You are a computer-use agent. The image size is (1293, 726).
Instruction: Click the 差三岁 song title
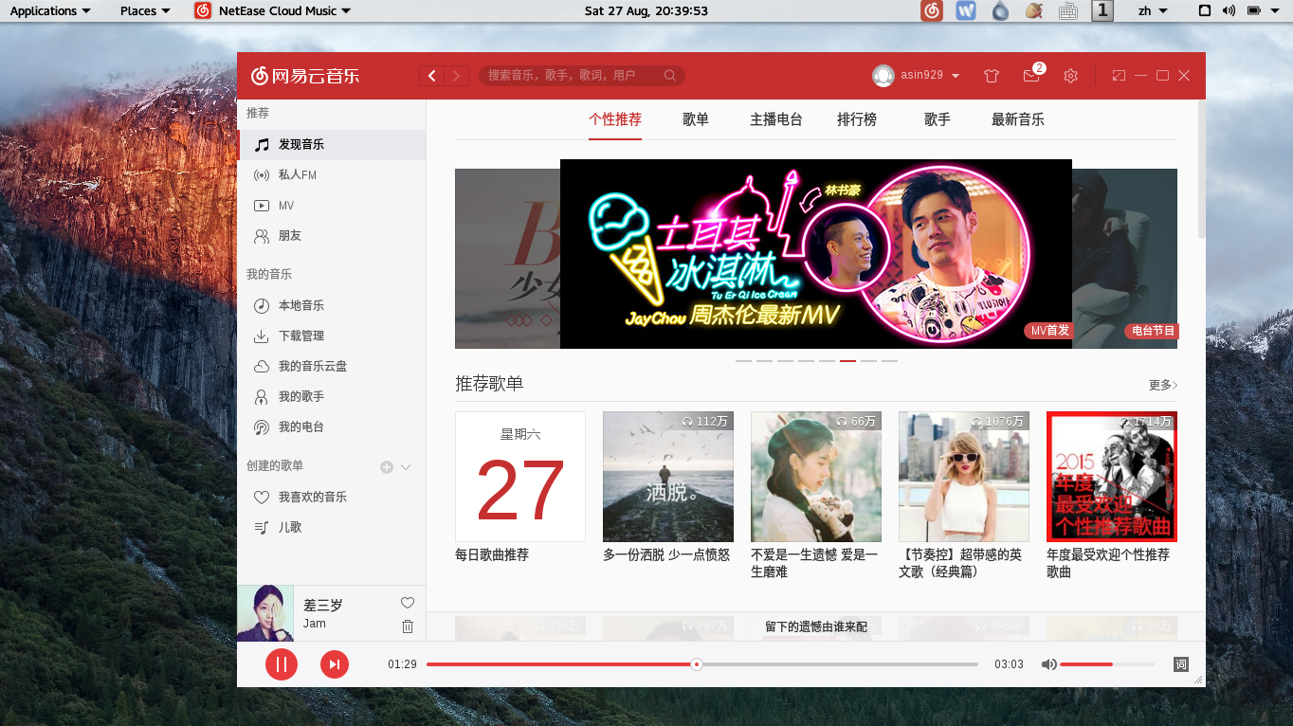pos(323,606)
